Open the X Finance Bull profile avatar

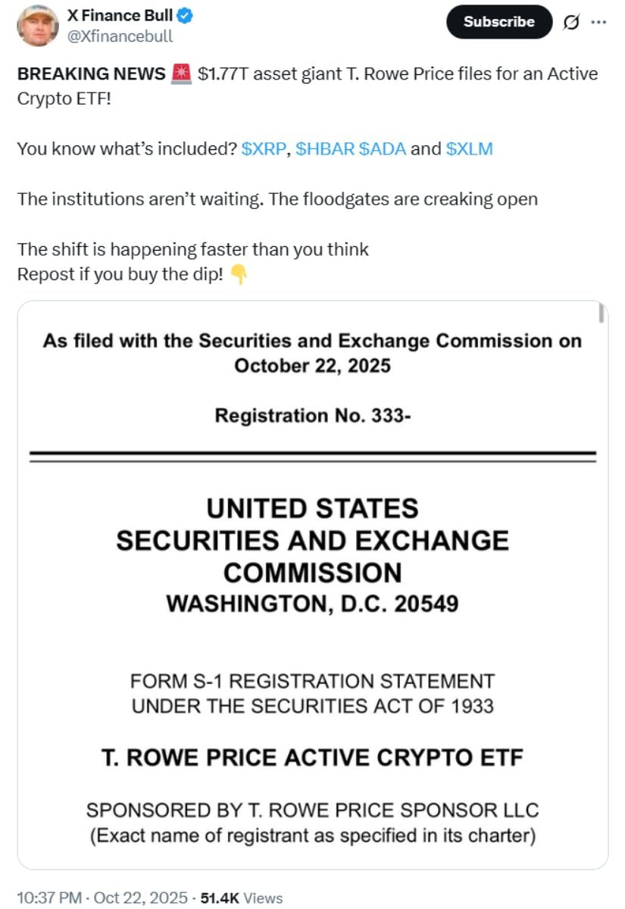[x=37, y=25]
